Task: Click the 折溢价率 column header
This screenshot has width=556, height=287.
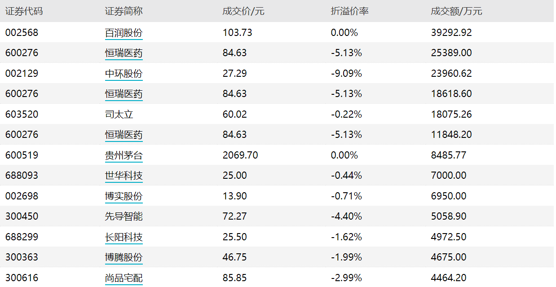Action: tap(349, 11)
